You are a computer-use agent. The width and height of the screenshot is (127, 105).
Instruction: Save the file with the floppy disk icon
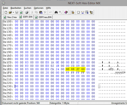(17, 12)
